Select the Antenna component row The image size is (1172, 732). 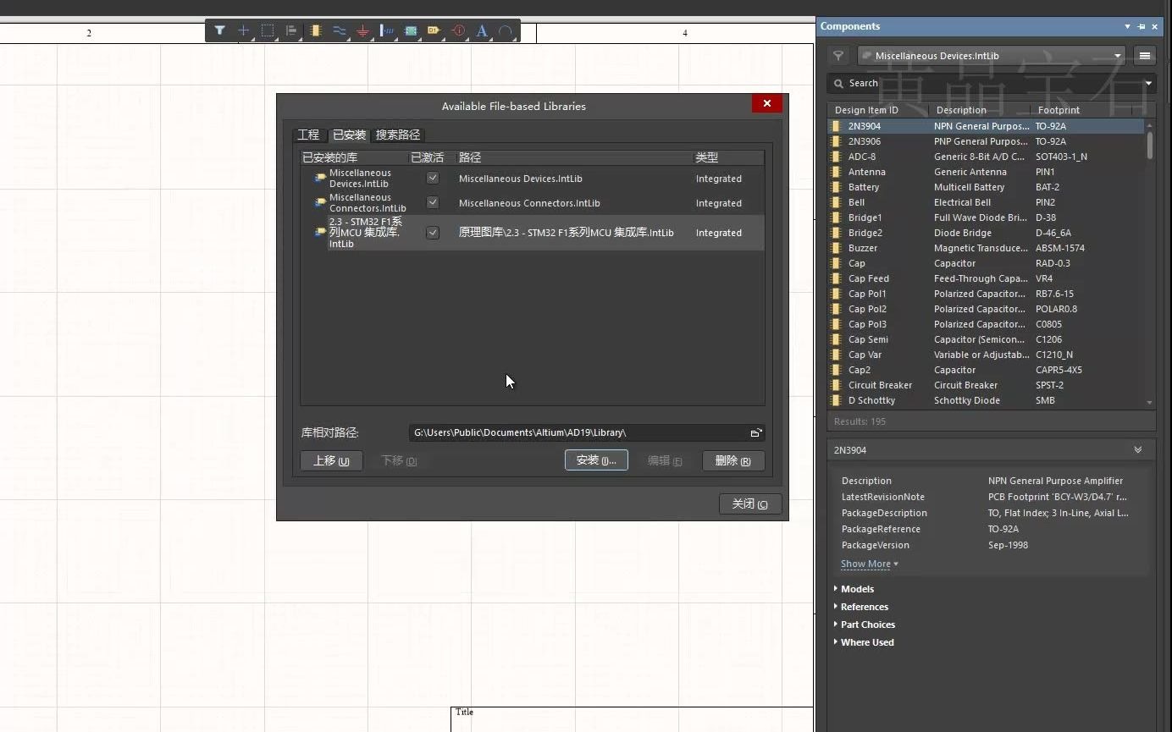click(987, 172)
